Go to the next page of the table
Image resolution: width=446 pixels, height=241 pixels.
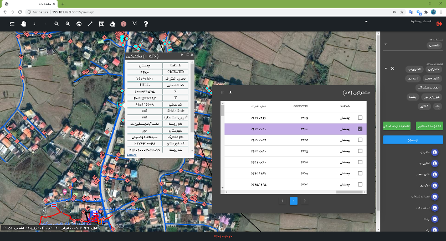click(x=305, y=201)
